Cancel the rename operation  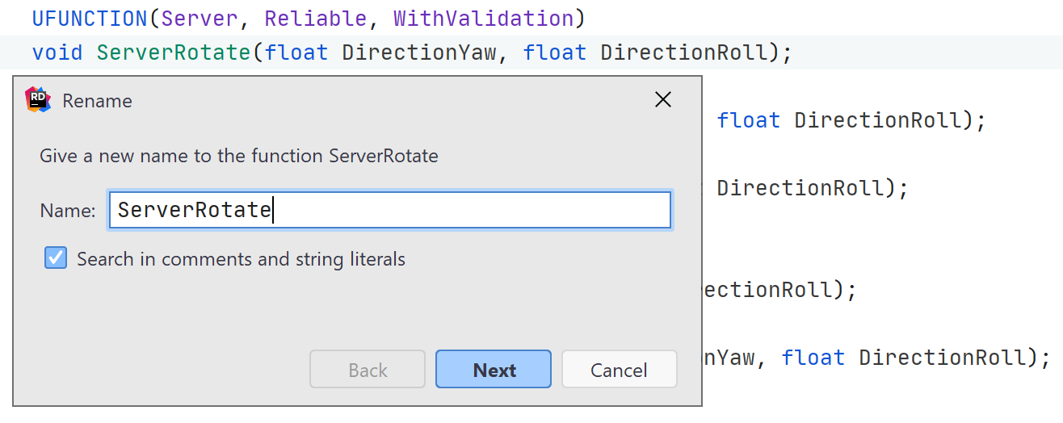[x=619, y=370]
